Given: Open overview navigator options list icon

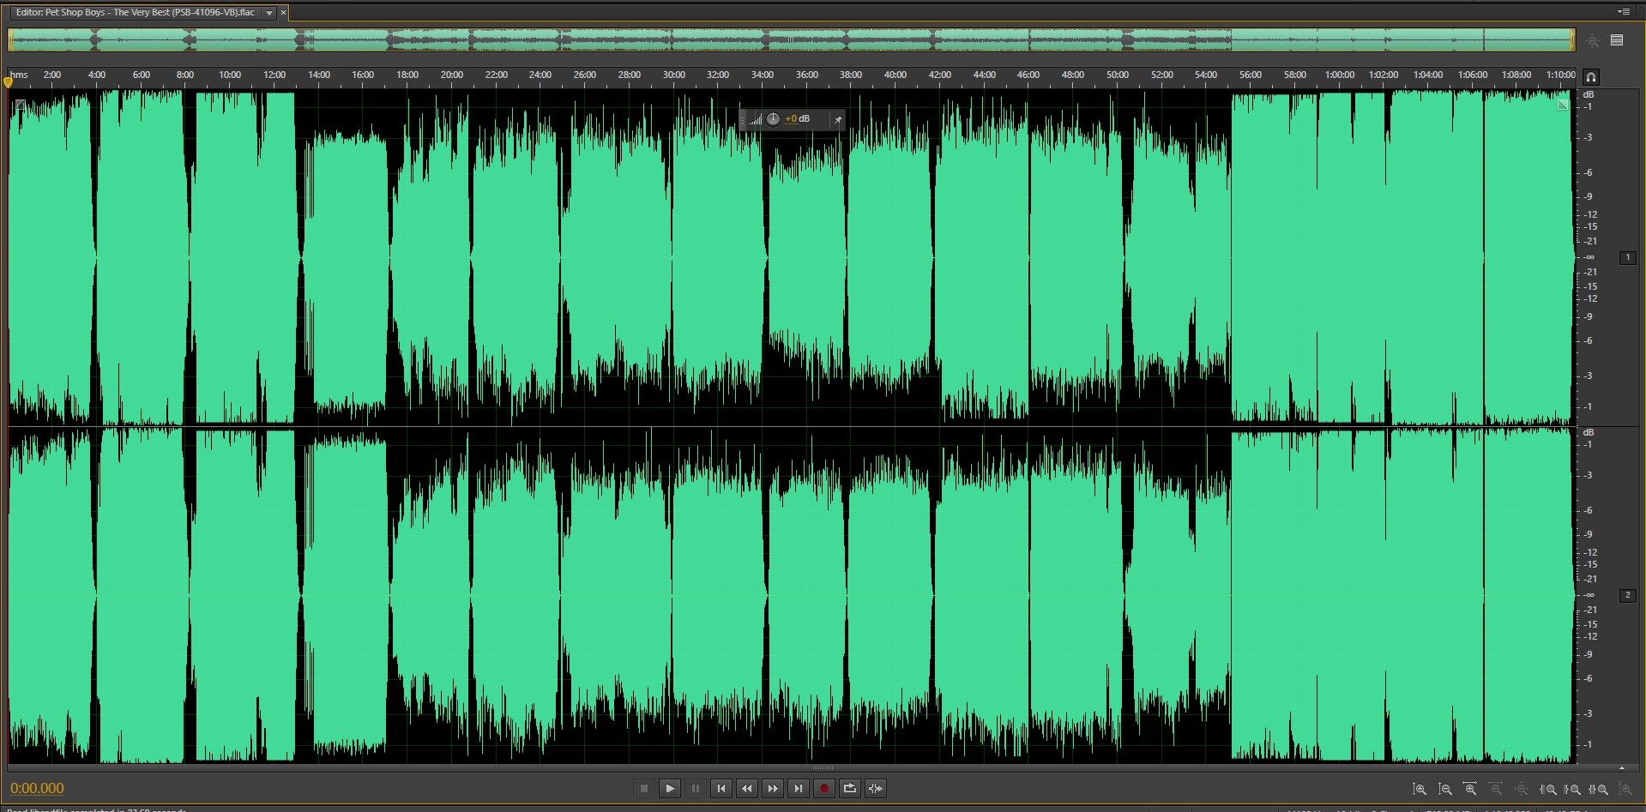Looking at the screenshot, I should pos(1617,40).
